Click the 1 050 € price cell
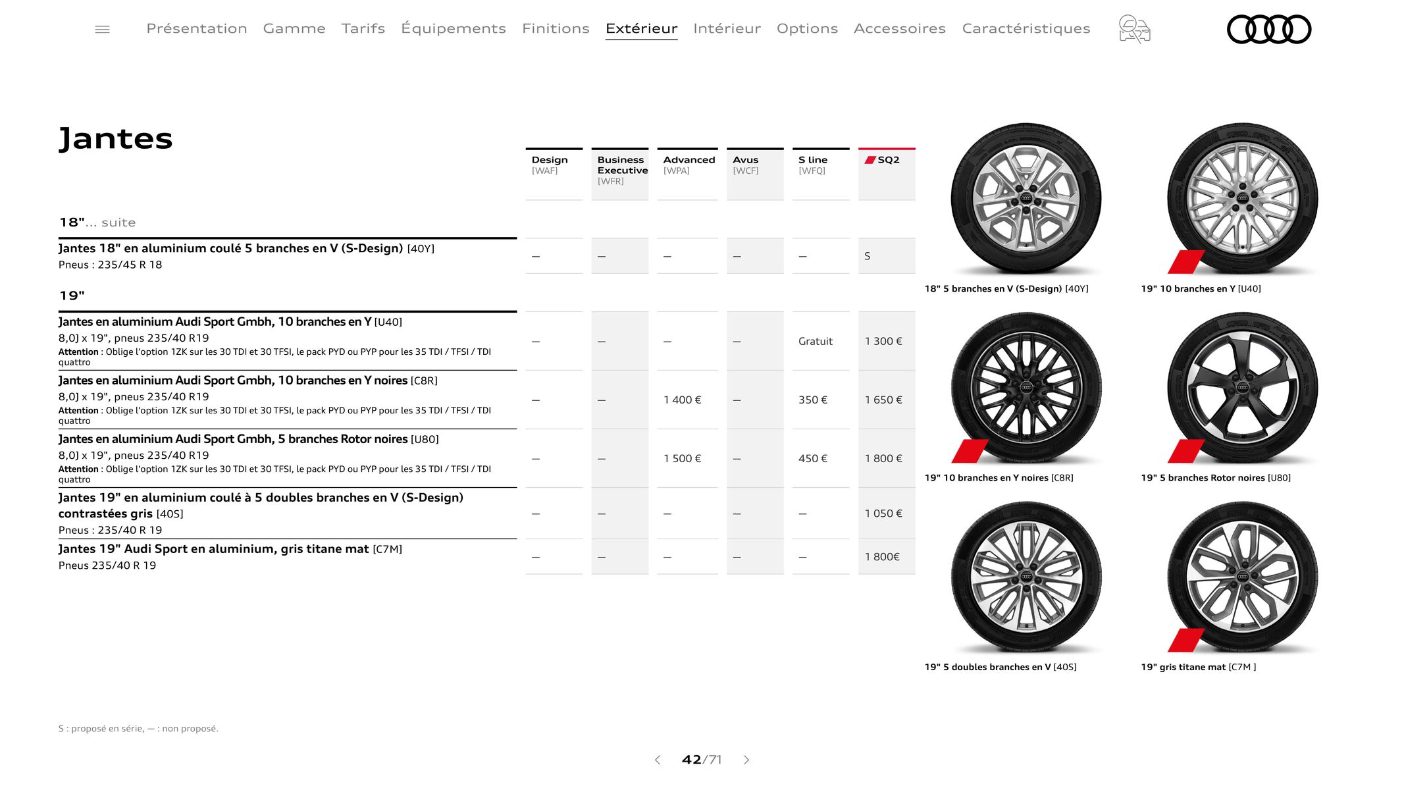Viewport: 1404px width, 790px height. [x=883, y=513]
